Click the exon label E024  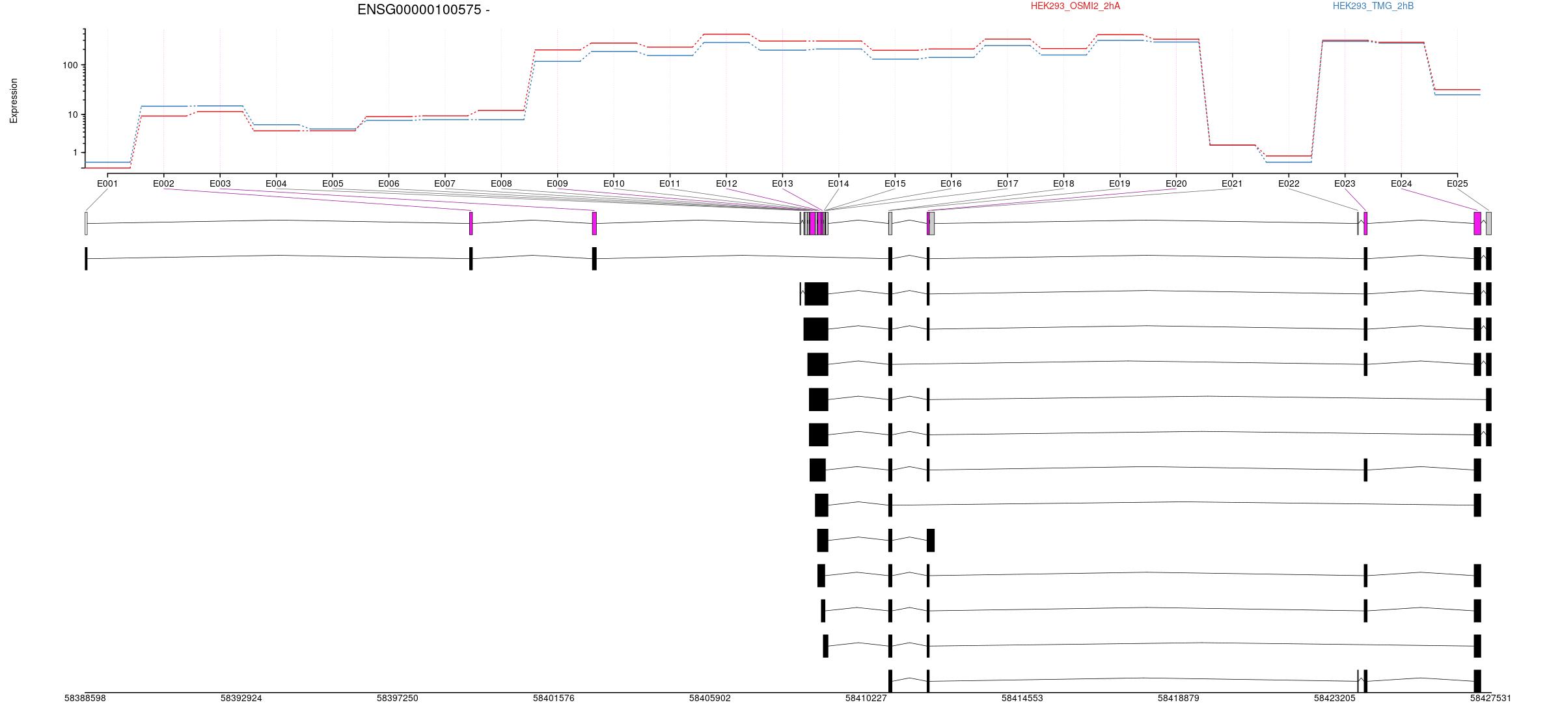coord(1401,183)
